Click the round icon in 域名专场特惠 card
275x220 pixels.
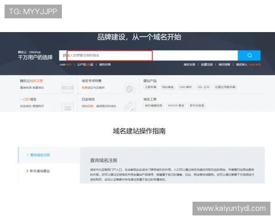coord(129,88)
